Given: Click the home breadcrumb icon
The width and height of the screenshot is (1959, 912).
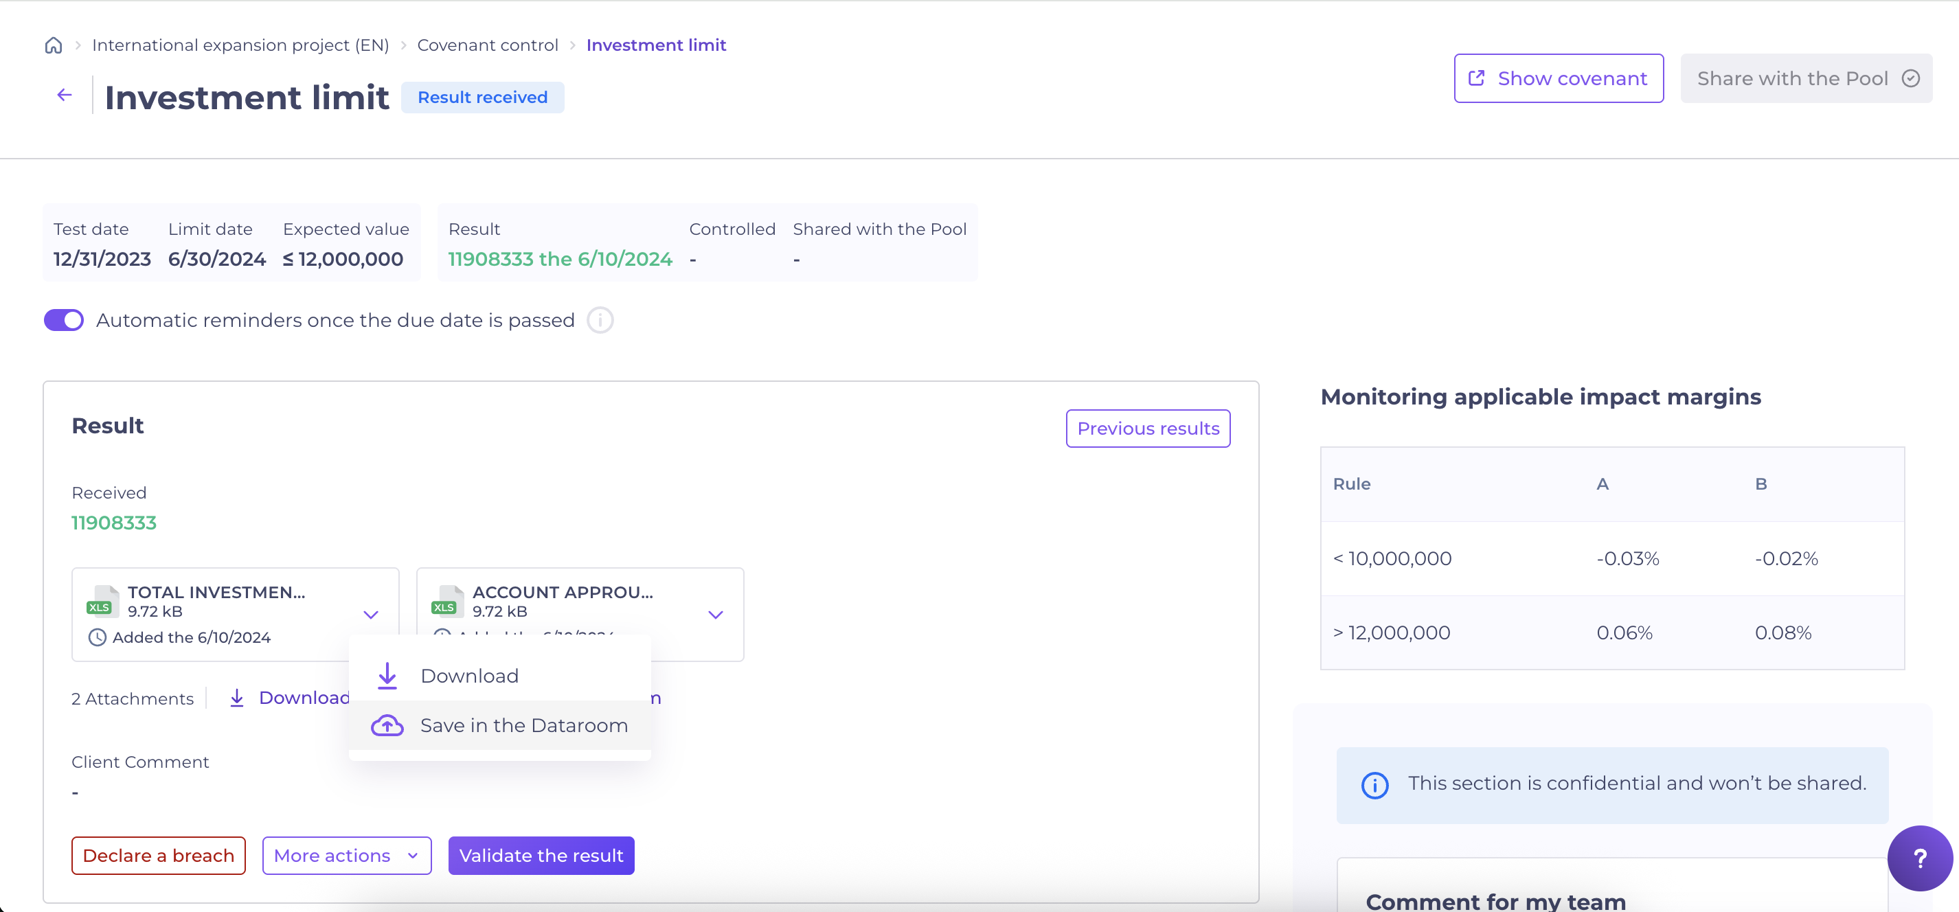Looking at the screenshot, I should 54,45.
